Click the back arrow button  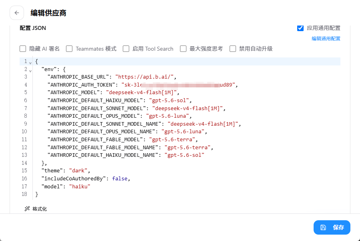coord(17,13)
